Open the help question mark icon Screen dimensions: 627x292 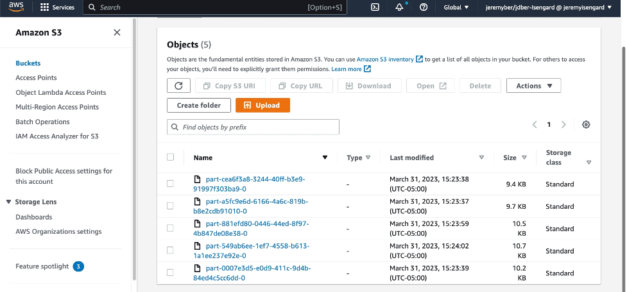point(424,7)
